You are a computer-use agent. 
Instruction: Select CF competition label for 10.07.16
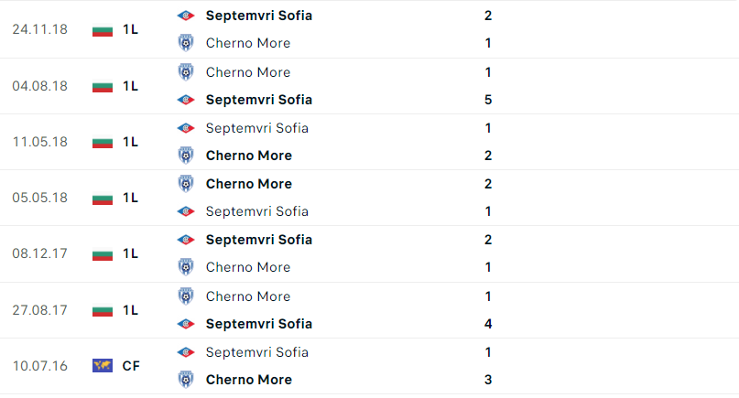pyautogui.click(x=131, y=366)
